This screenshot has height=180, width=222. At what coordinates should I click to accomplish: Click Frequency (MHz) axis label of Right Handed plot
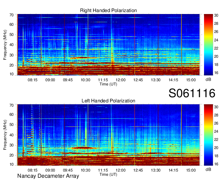pyautogui.click(x=5, y=45)
